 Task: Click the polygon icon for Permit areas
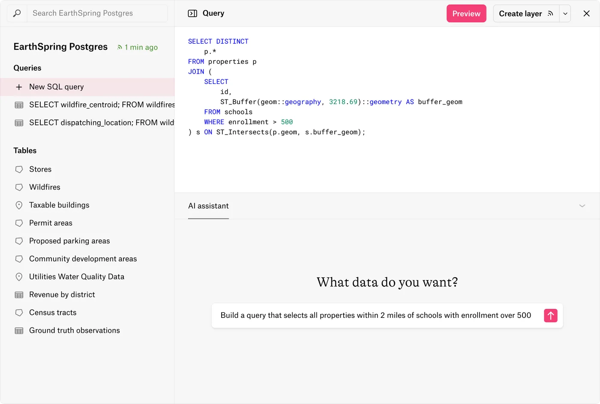[19, 223]
